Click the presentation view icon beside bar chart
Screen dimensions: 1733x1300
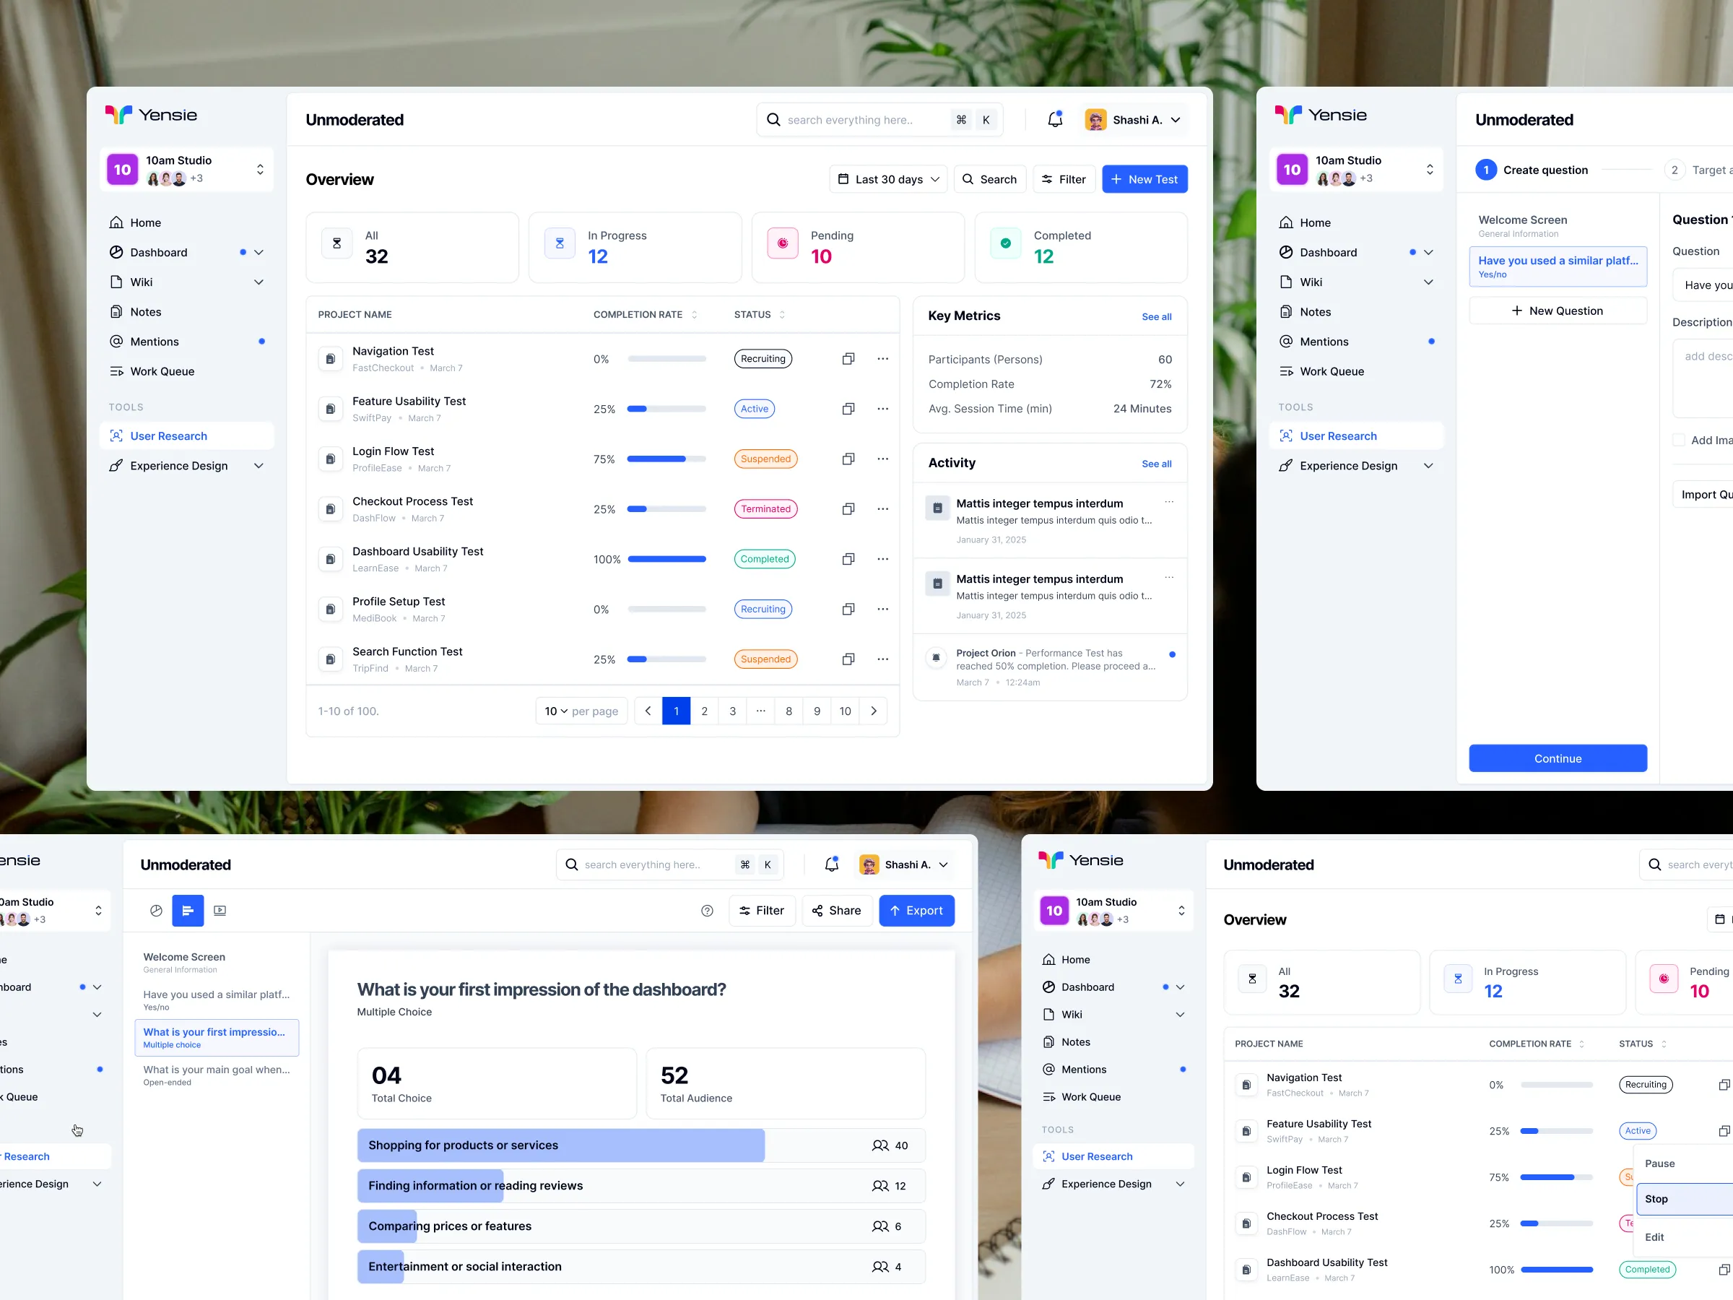tap(220, 911)
